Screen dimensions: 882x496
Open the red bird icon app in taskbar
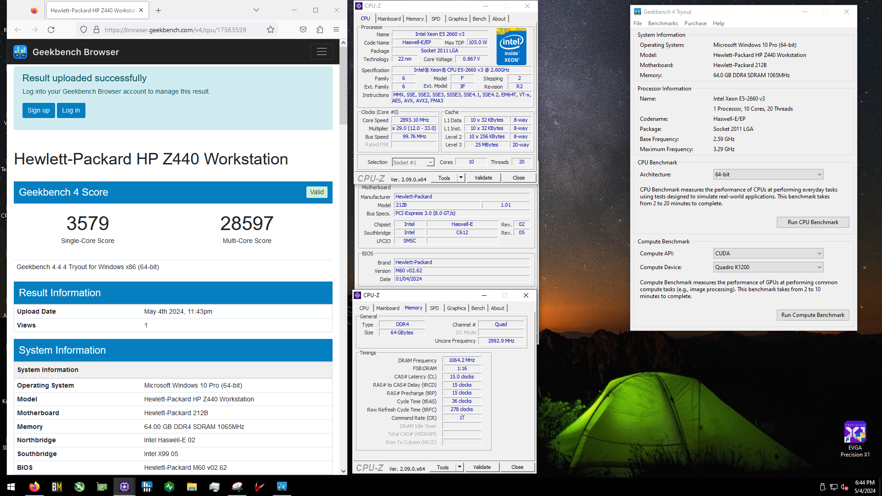point(260,487)
